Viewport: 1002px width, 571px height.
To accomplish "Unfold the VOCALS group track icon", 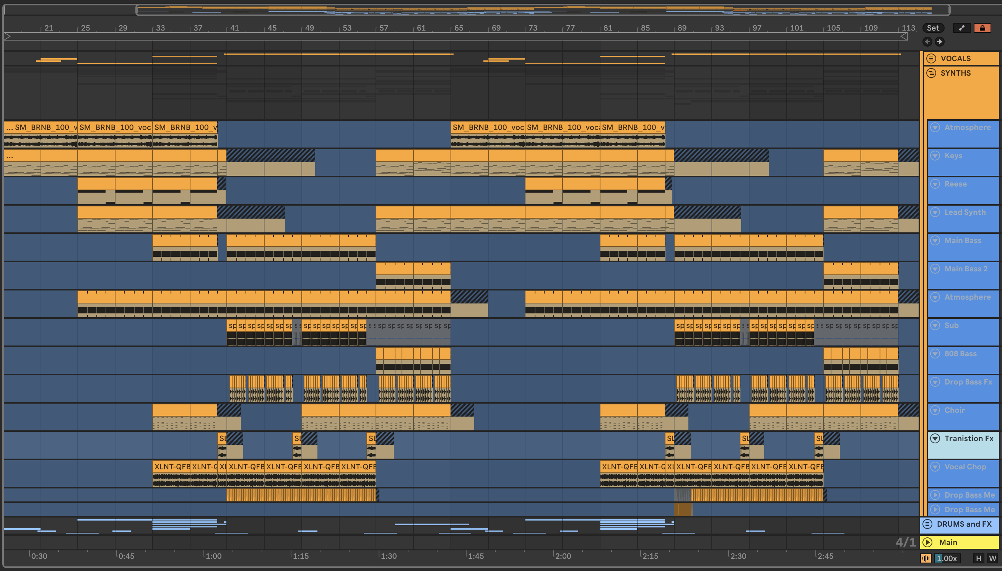I will coord(931,58).
